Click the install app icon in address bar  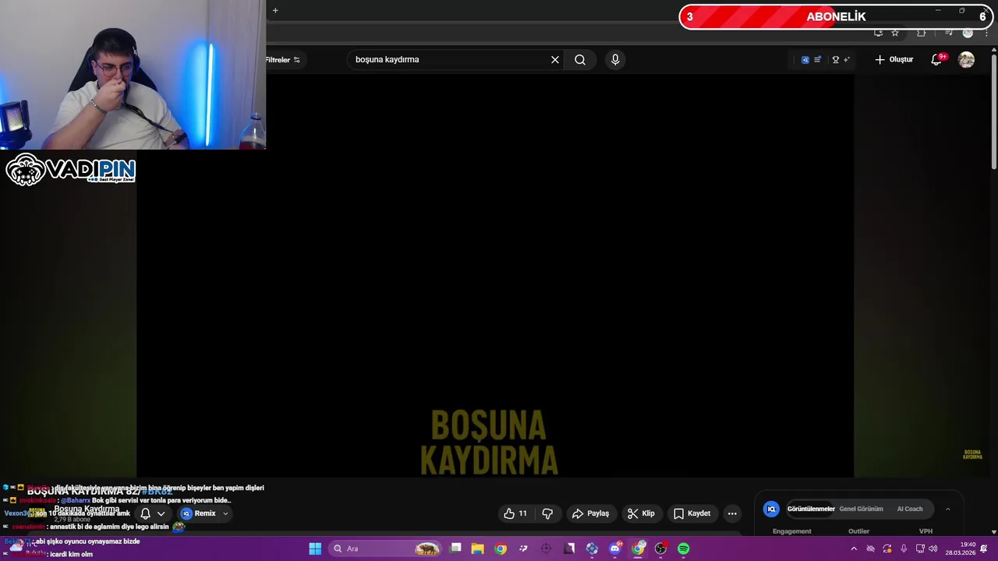coord(878,33)
